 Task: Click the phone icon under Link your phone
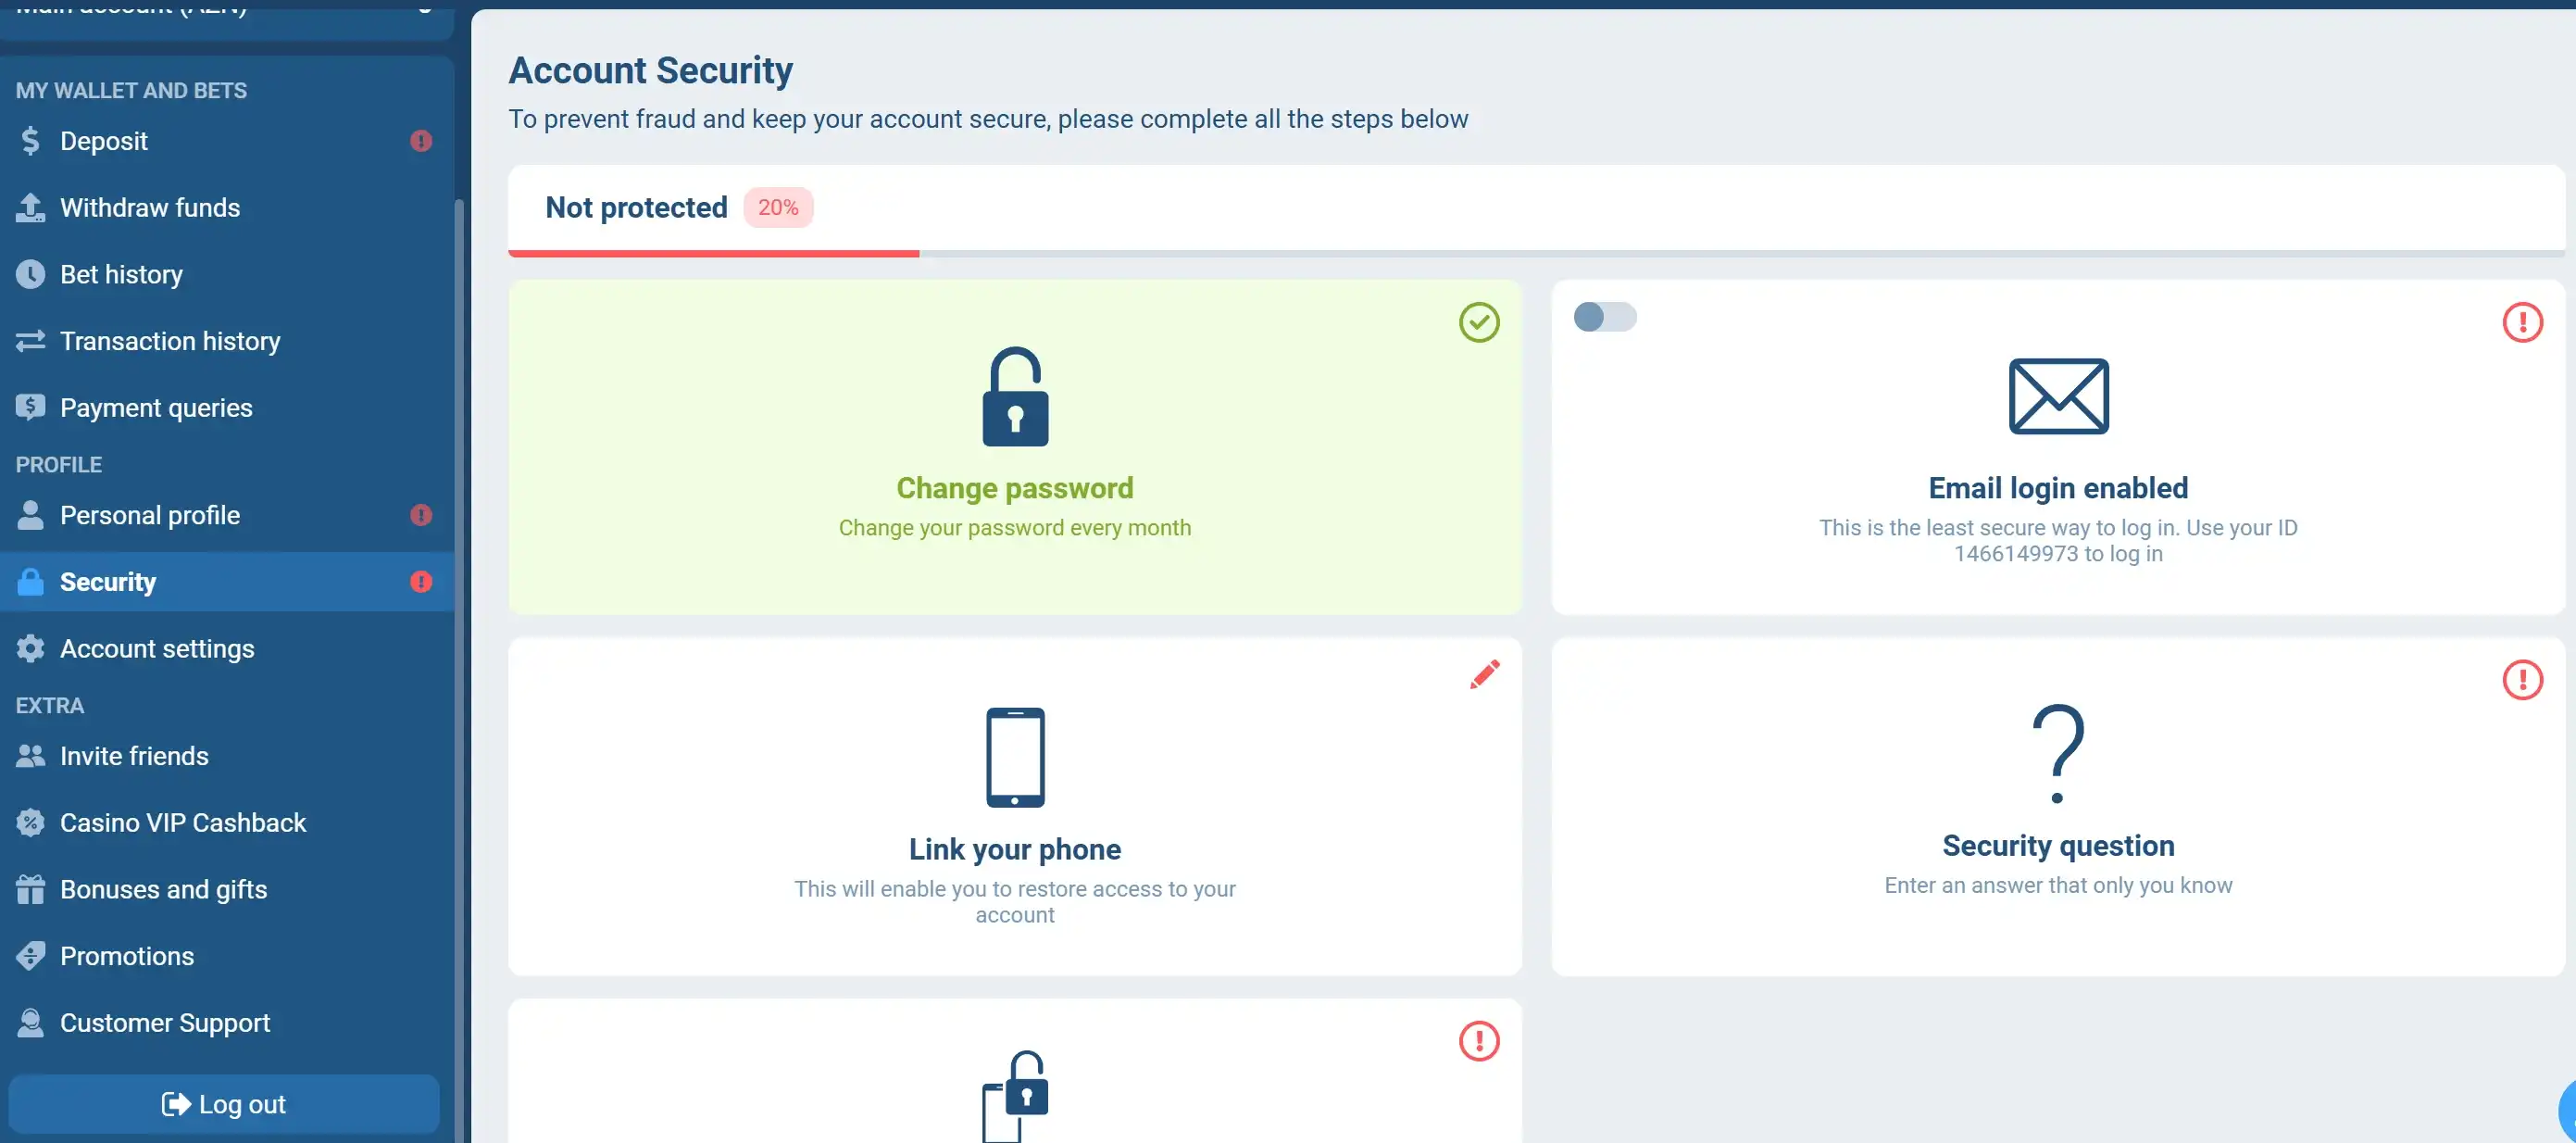(1014, 757)
